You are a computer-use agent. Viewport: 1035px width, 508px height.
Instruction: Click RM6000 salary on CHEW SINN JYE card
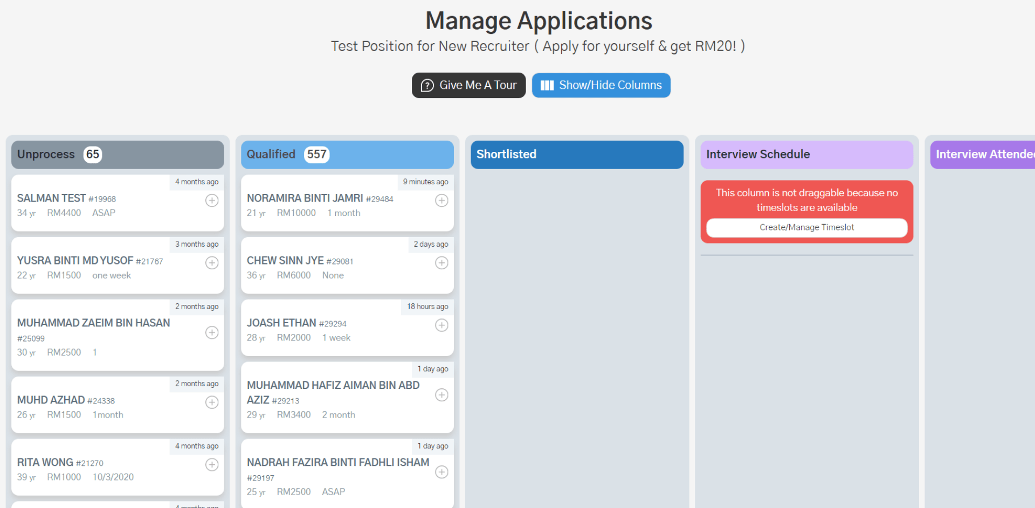pos(293,276)
